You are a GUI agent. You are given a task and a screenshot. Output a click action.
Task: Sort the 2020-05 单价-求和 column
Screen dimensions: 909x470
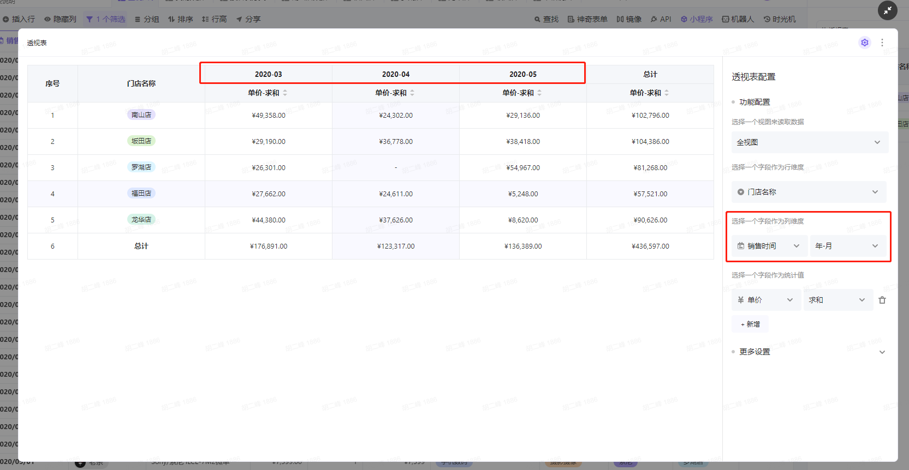pyautogui.click(x=539, y=93)
